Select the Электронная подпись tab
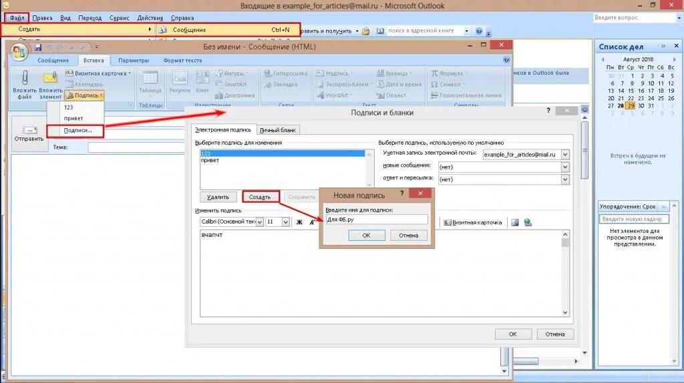This screenshot has width=684, height=383. tap(223, 130)
